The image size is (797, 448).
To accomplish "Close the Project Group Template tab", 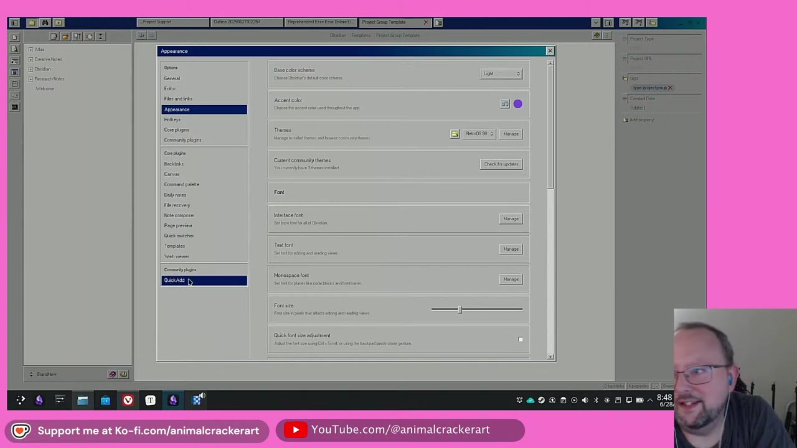I will [x=426, y=22].
